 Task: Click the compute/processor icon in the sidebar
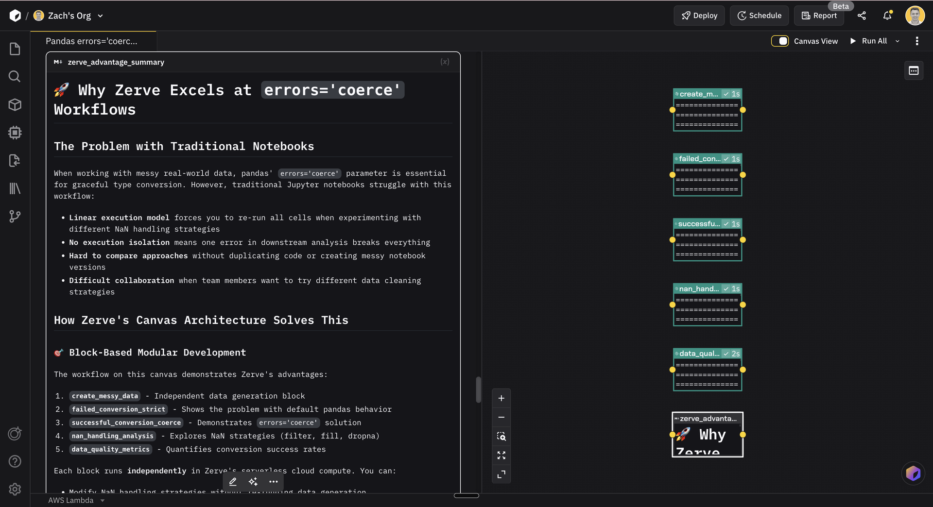coord(15,133)
